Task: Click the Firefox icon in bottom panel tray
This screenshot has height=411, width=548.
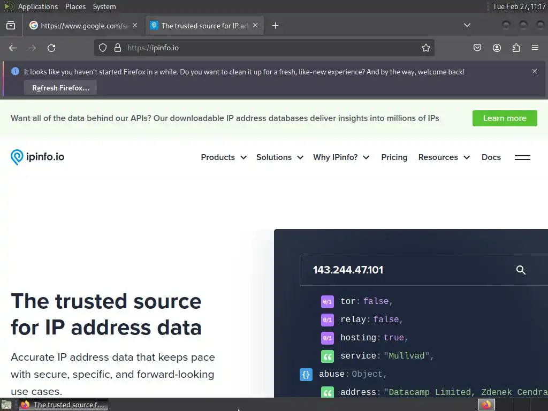Action: pos(486,405)
